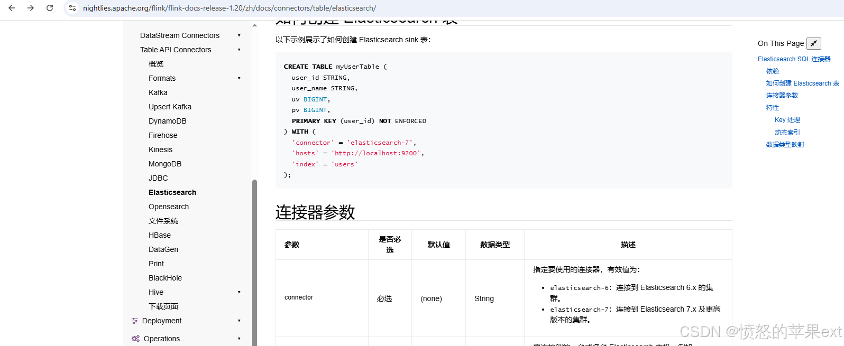Open HBase connector page
Viewport: 844px width, 346px height.
160,235
